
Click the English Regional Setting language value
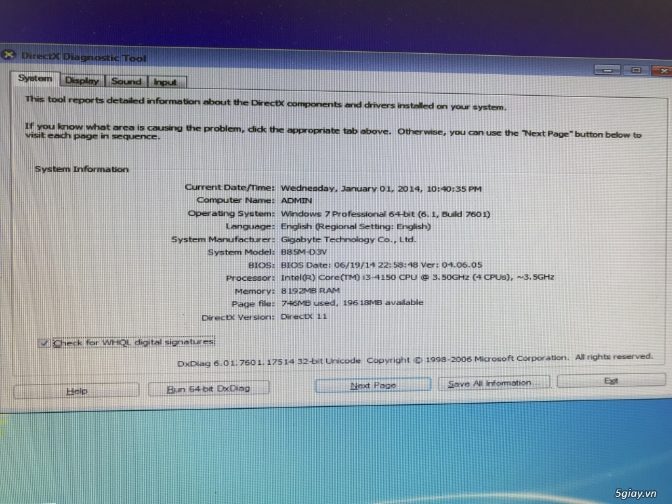pyautogui.click(x=356, y=226)
